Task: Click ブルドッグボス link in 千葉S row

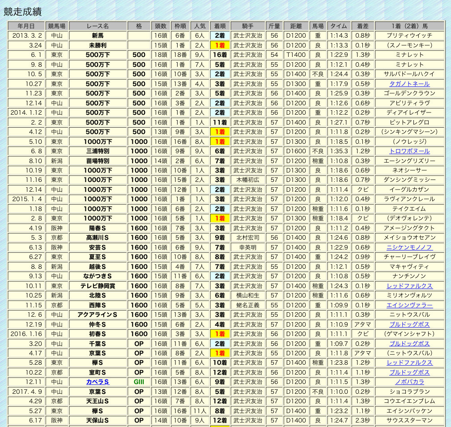Action: 409,344
